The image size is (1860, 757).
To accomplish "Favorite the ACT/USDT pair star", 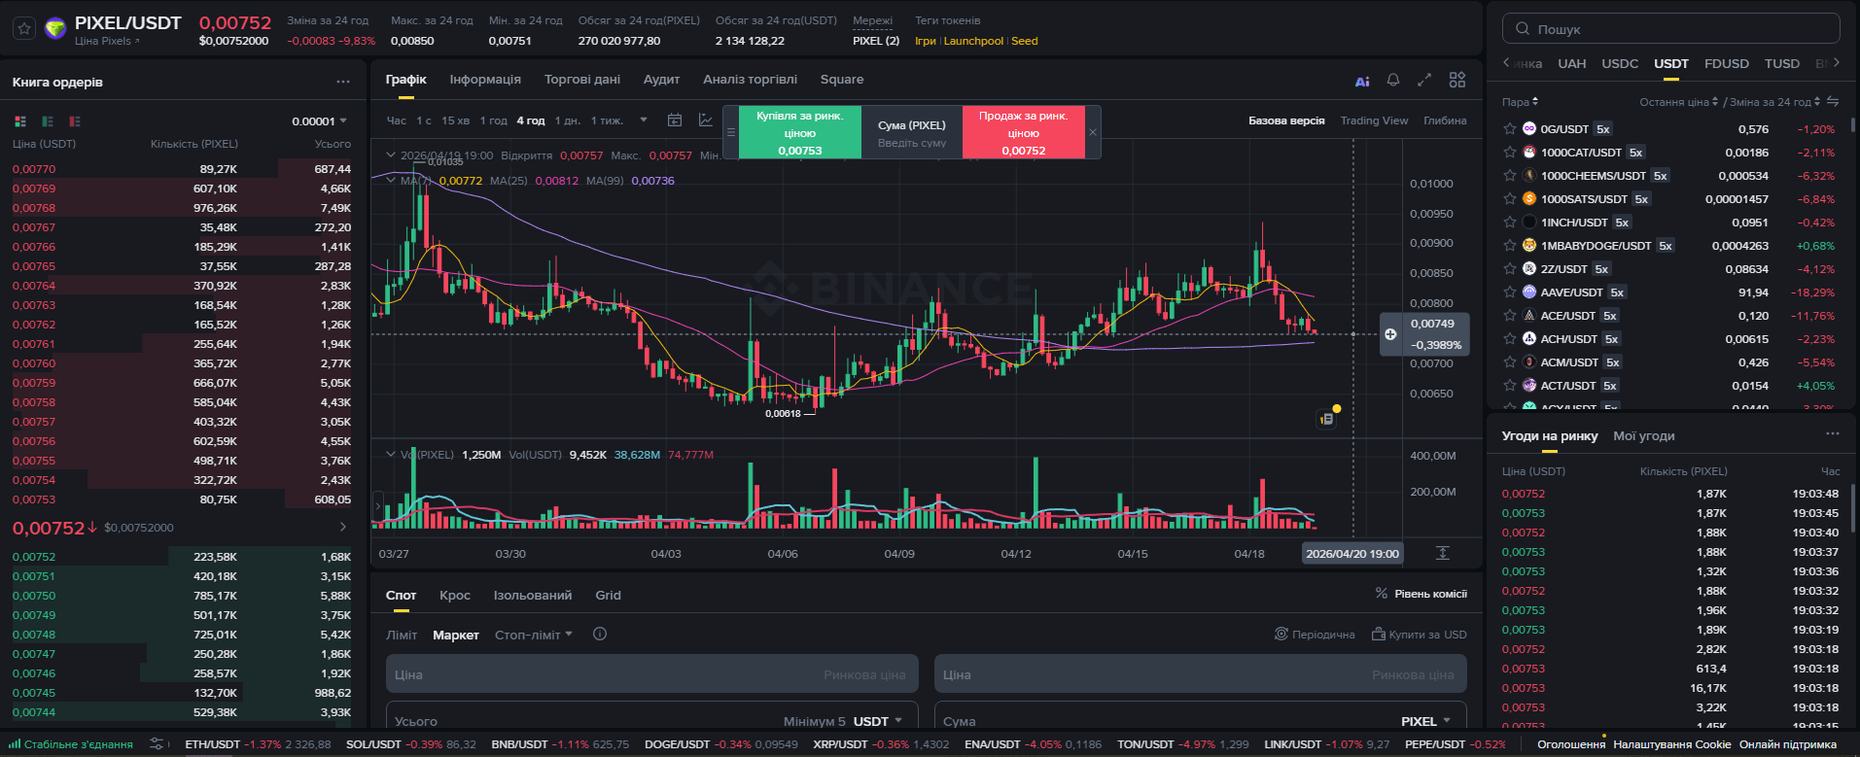I will [x=1510, y=385].
